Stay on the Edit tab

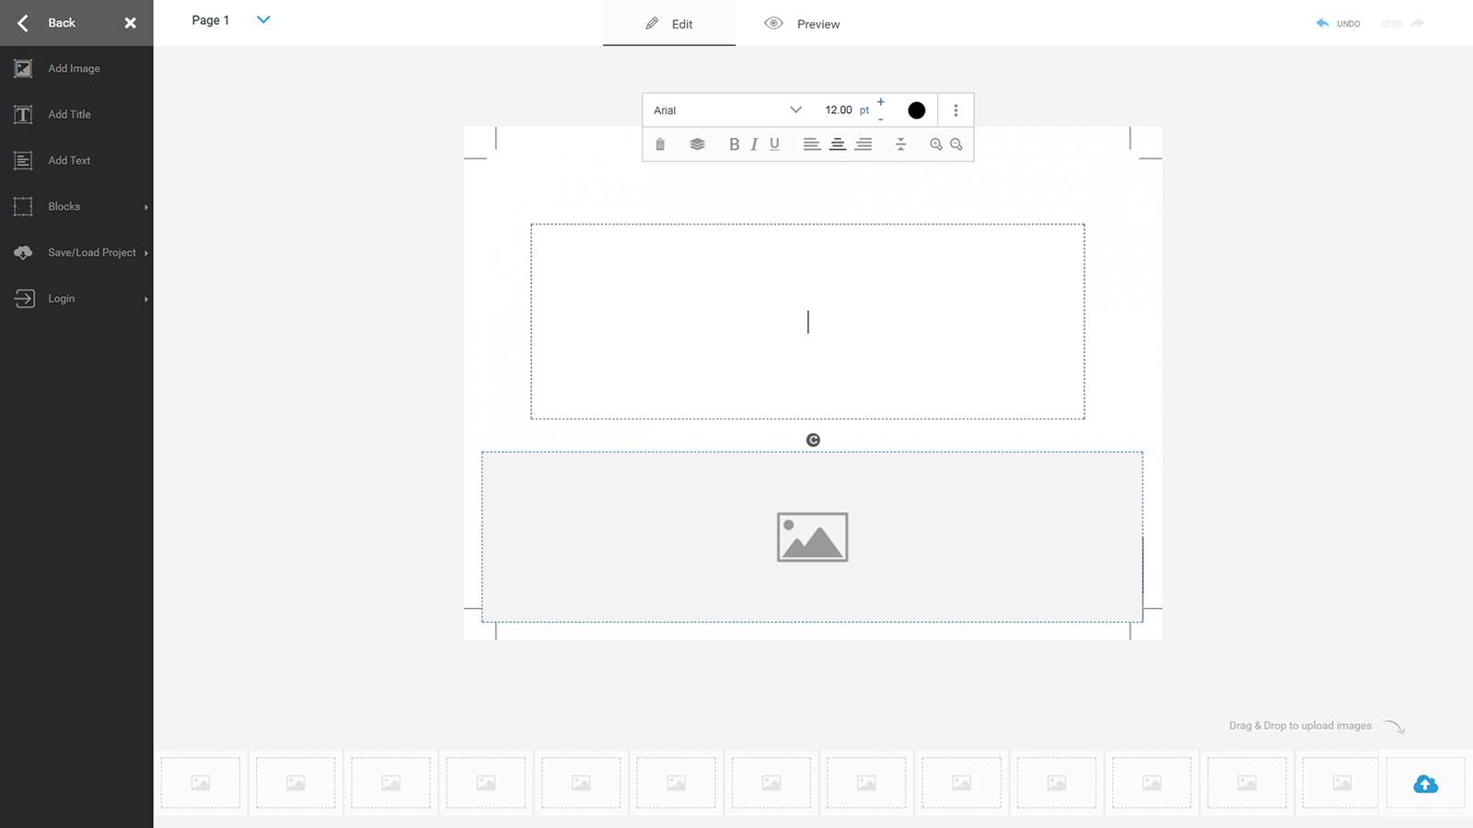tap(669, 24)
